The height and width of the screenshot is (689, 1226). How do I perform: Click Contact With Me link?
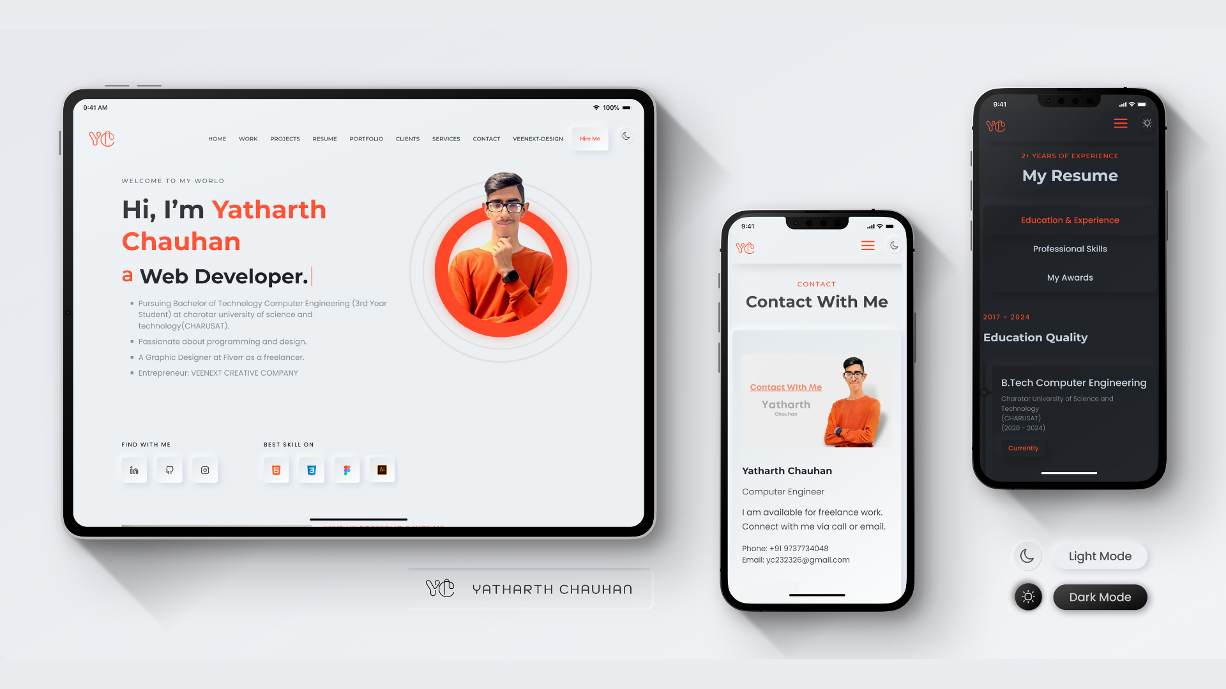click(785, 386)
